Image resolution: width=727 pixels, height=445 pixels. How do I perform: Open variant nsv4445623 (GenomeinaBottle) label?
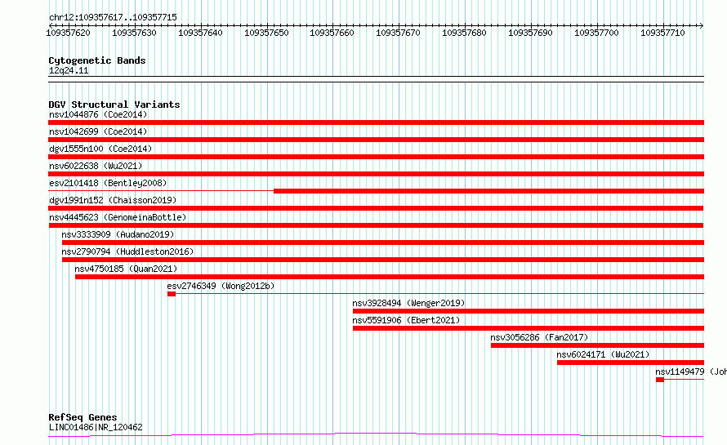[118, 217]
